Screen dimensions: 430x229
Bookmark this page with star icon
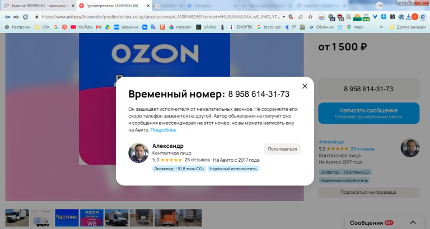[x=310, y=17]
